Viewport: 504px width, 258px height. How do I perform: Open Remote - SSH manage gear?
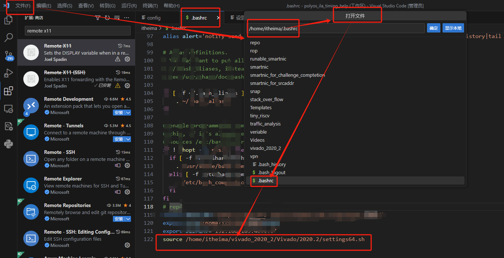coord(127,165)
